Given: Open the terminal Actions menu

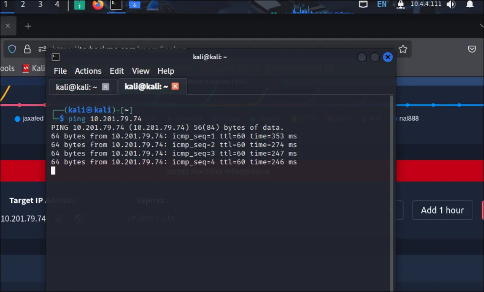Looking at the screenshot, I should click(88, 71).
